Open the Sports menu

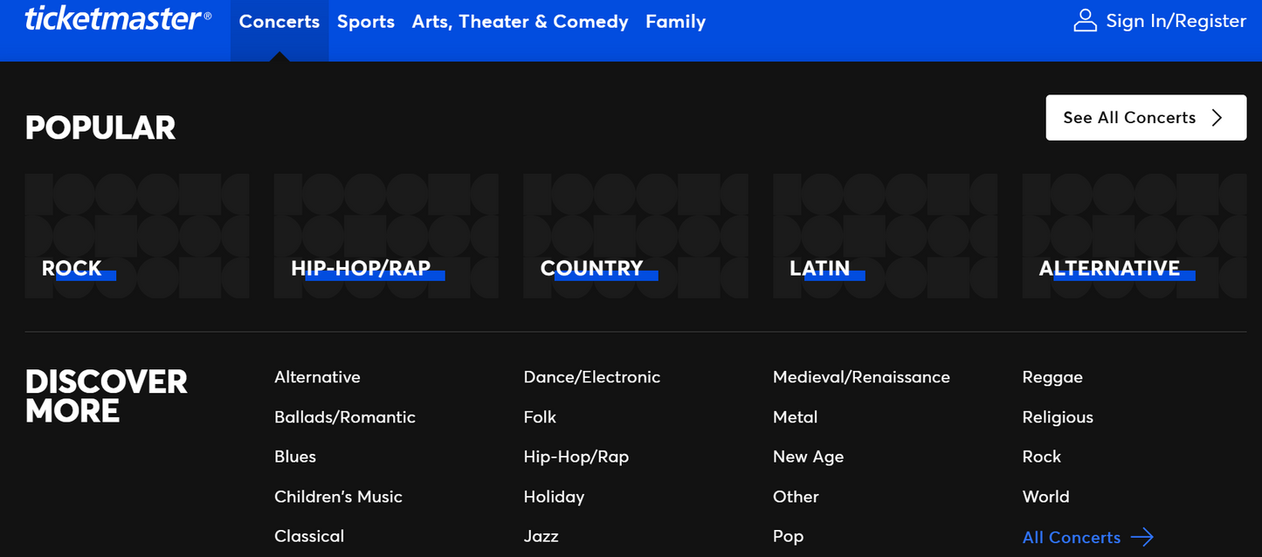pos(366,22)
